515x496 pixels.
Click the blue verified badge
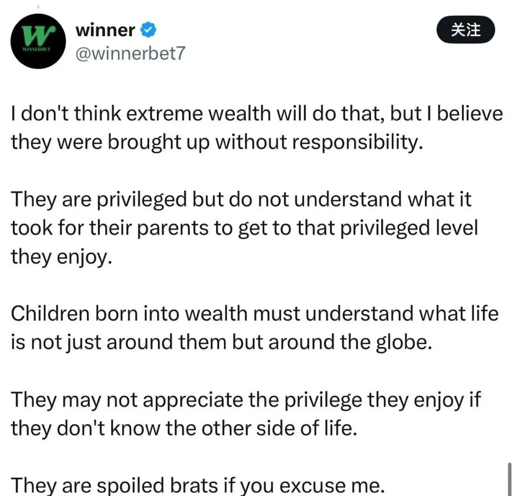(148, 31)
